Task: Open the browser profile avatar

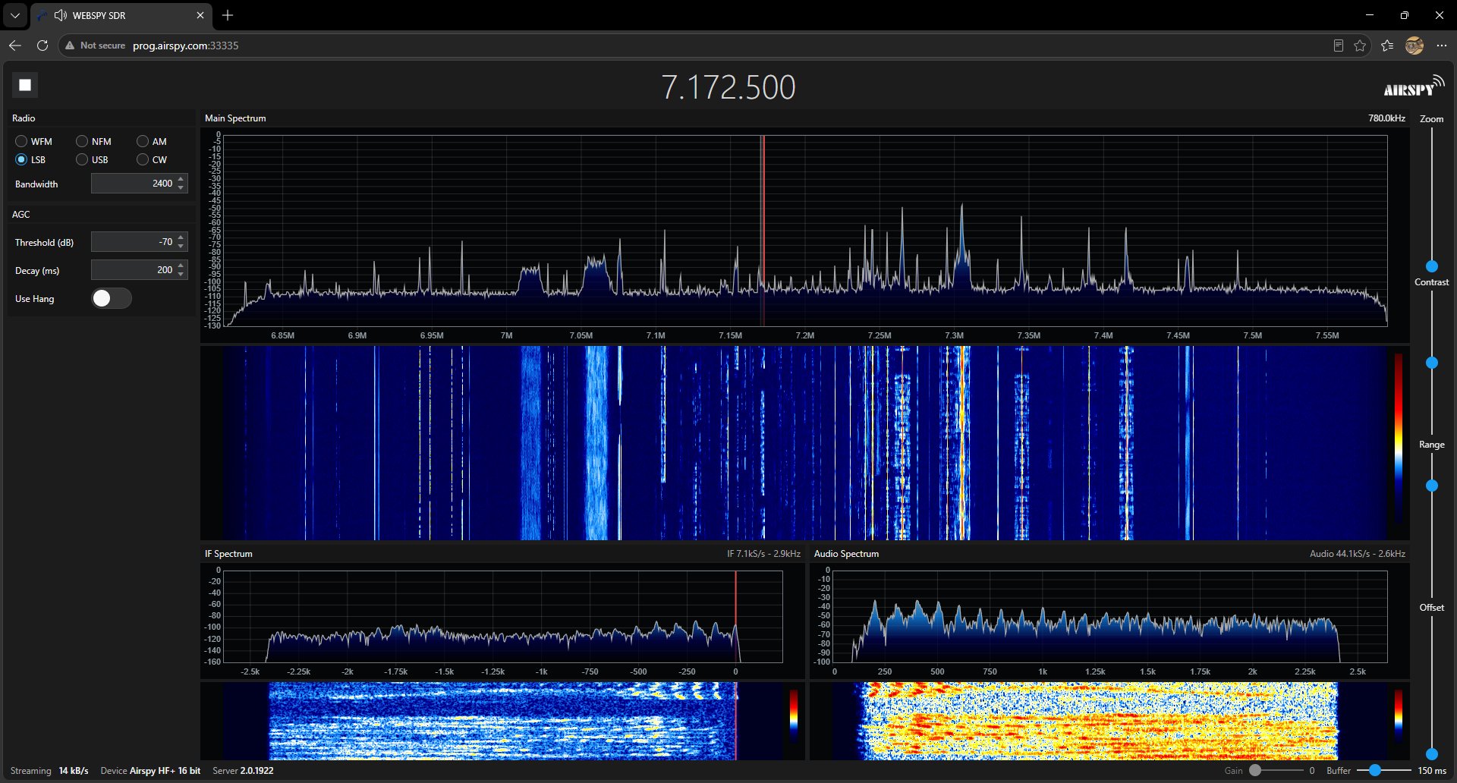Action: tap(1415, 46)
